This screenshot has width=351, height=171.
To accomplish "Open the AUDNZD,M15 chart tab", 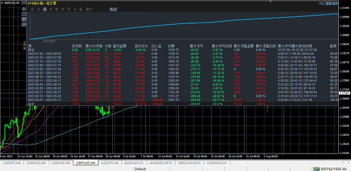I will point(161,163).
